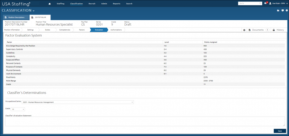Open the Classification menu
This screenshot has width=289, height=136.
76,4
